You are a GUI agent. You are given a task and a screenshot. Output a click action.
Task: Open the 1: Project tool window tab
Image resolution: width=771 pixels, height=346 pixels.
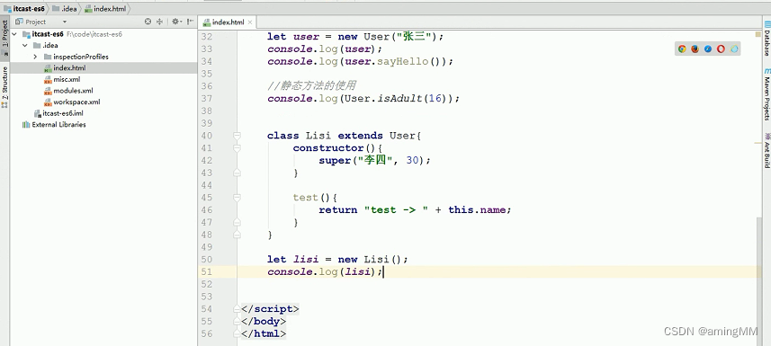point(4,39)
